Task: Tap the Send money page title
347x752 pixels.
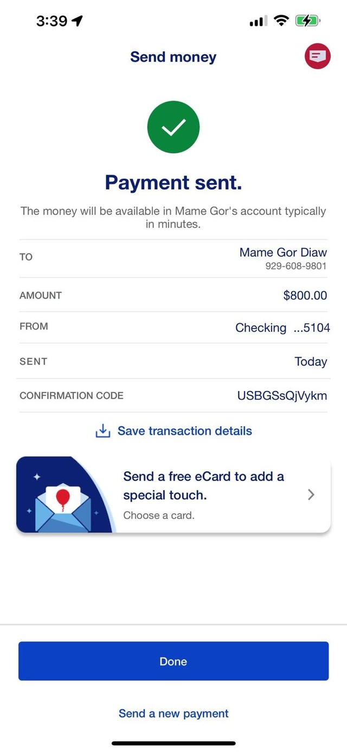Action: tap(173, 57)
